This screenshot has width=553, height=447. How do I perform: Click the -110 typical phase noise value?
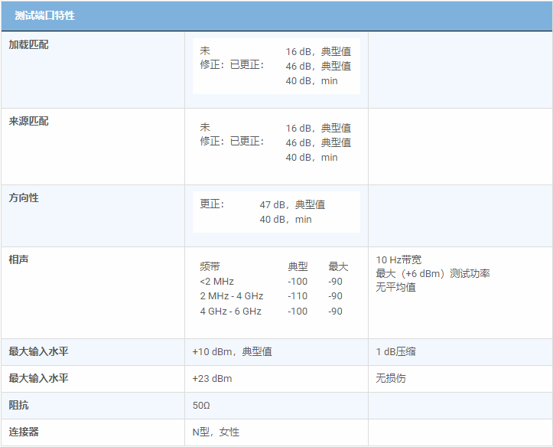click(298, 296)
